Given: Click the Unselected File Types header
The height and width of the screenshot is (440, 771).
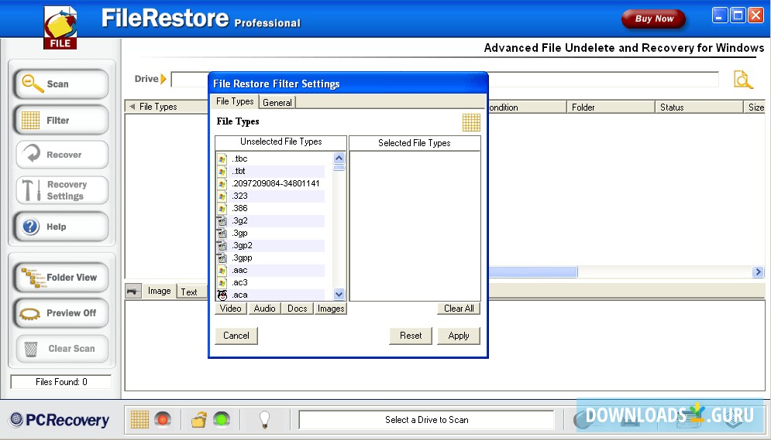Looking at the screenshot, I should 281,142.
